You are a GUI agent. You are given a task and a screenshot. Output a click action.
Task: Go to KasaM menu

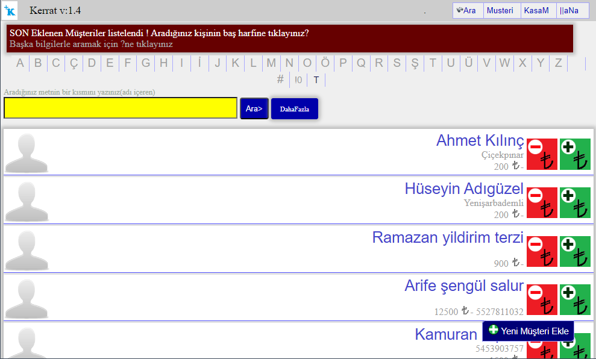point(537,11)
